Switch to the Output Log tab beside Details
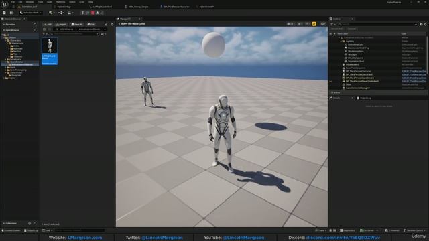The width and height of the screenshot is (429, 241). (364, 98)
